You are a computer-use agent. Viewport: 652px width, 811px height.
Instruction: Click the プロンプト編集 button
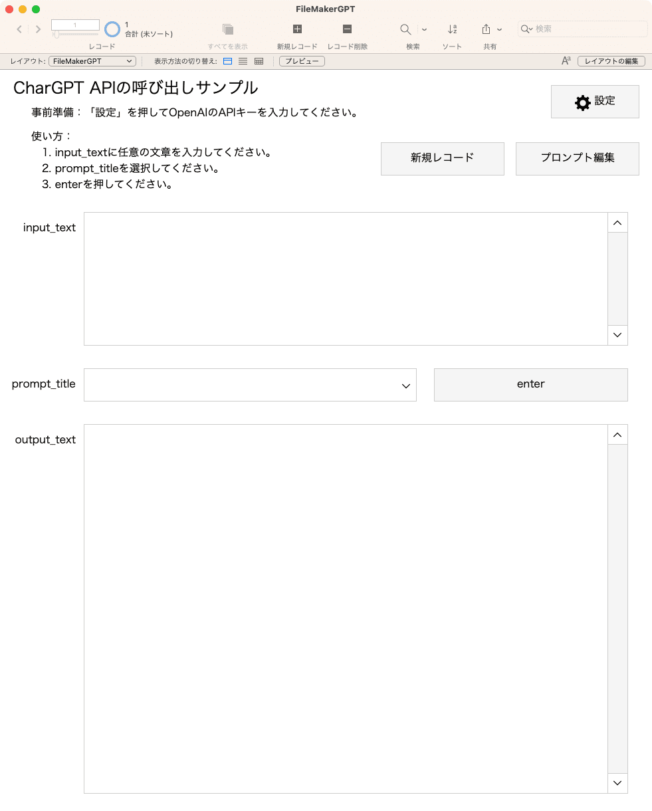(x=578, y=159)
